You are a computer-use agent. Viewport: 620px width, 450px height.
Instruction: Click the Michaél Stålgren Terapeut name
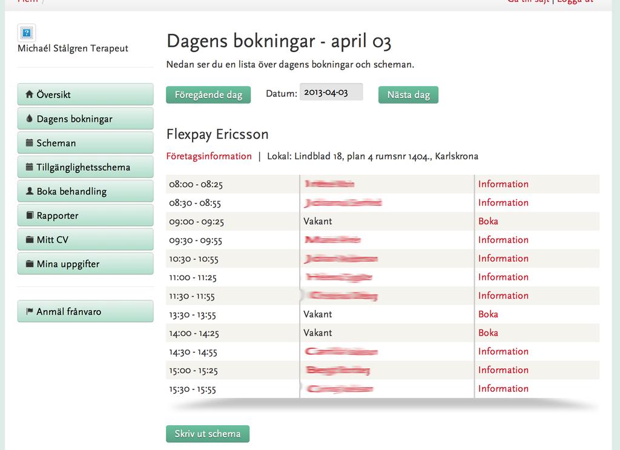pos(73,48)
